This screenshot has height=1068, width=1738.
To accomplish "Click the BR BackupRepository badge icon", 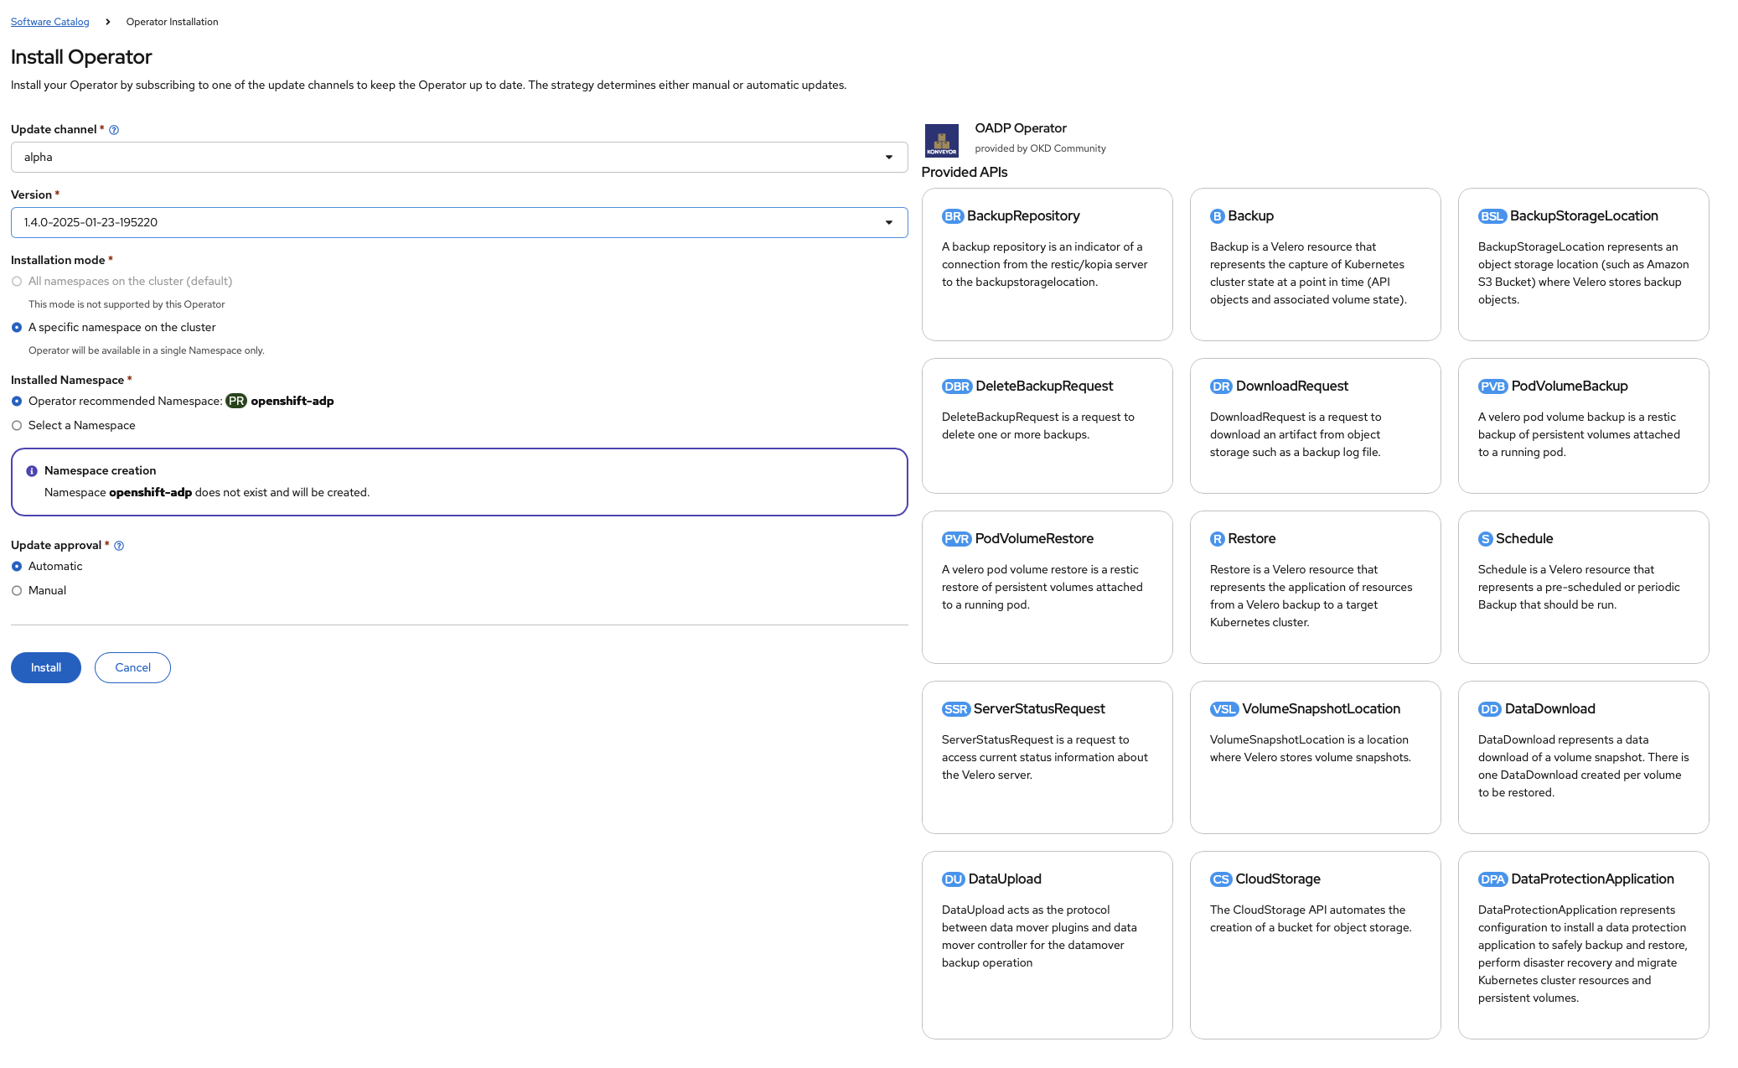I will tap(952, 216).
